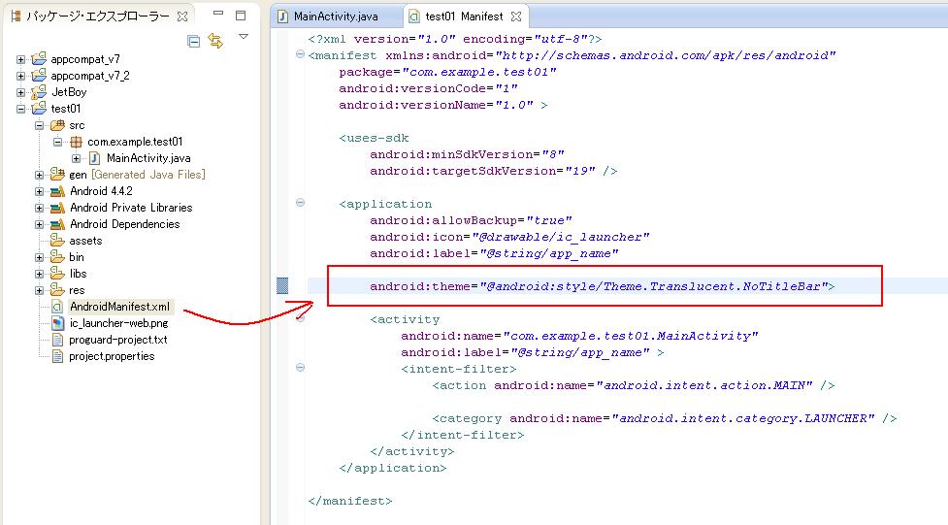
Task: Select project.properties in the tree
Action: 112,356
